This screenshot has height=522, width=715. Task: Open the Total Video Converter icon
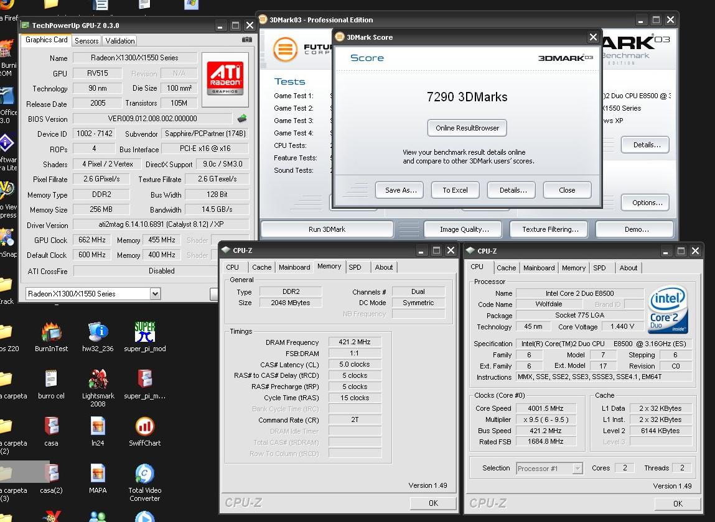point(144,474)
